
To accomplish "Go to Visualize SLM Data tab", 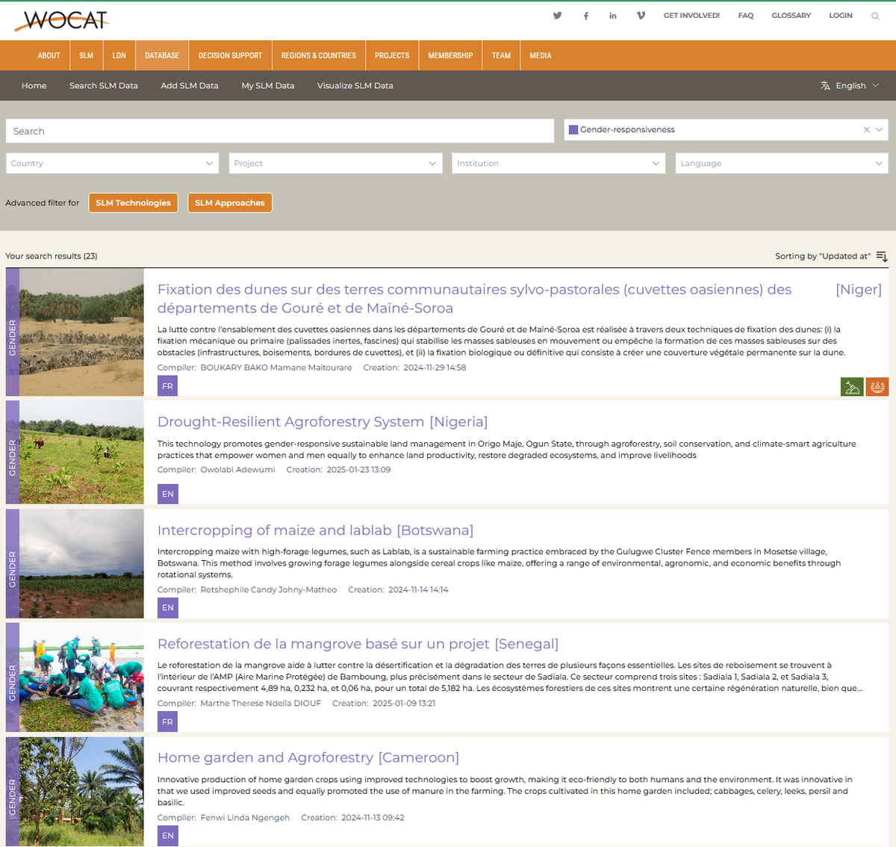I will click(x=355, y=86).
